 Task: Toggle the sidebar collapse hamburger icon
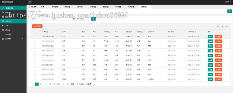point(30,2)
